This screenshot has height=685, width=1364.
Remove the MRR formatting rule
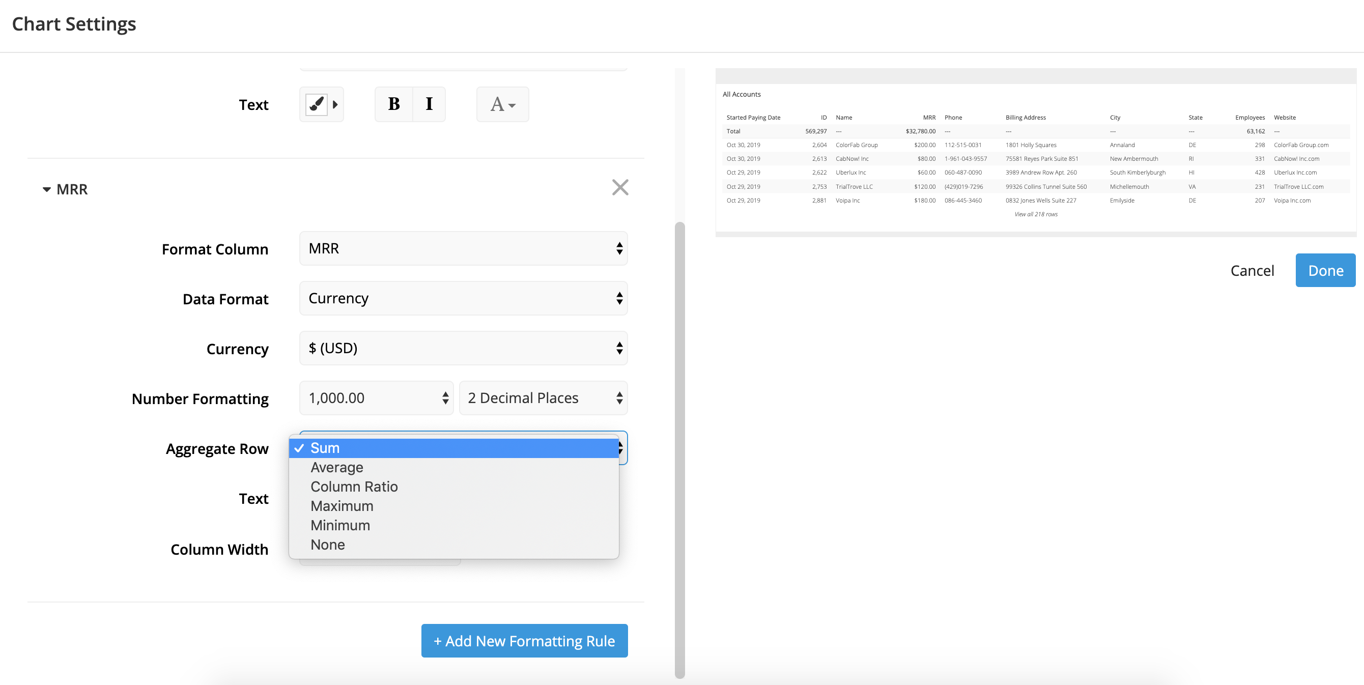(x=620, y=187)
